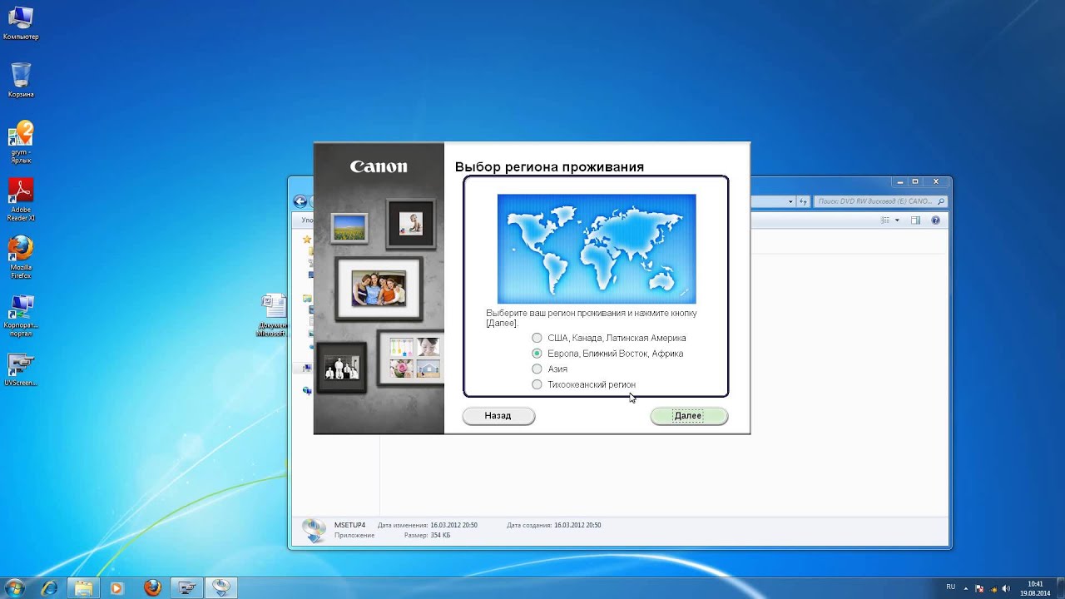Select the США, Канада, Латинская Америка region
This screenshot has height=599, width=1065.
point(608,338)
